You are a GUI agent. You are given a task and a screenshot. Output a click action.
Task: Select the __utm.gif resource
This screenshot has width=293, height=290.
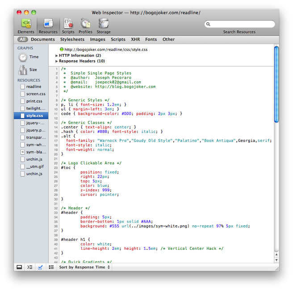click(31, 166)
